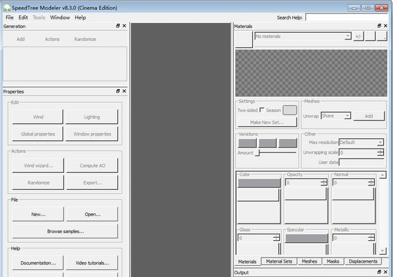Open the Edit menu

(23, 18)
